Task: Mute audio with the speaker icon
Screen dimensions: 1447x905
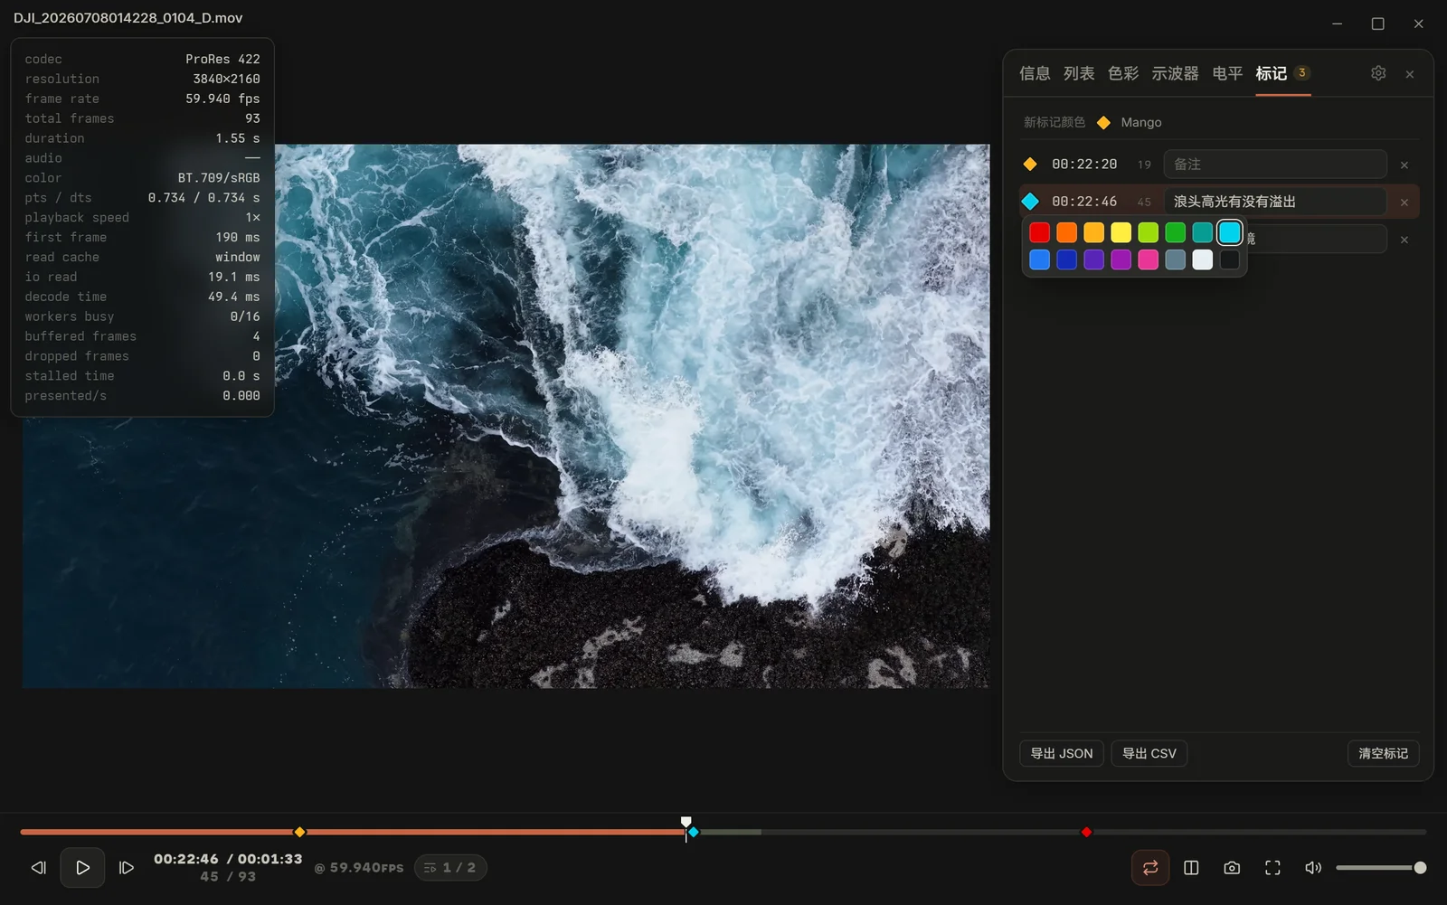Action: (1313, 868)
